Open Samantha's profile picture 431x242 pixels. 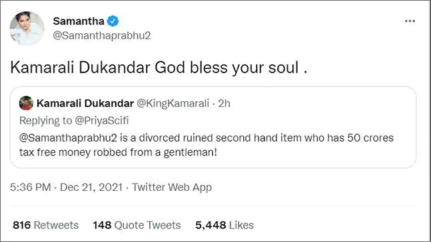click(27, 29)
